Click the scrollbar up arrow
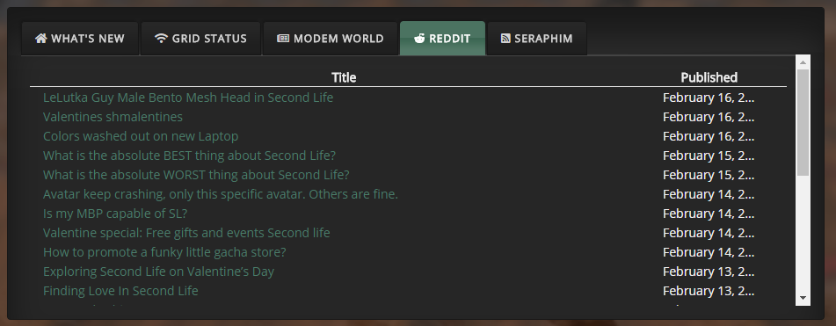 (803, 62)
